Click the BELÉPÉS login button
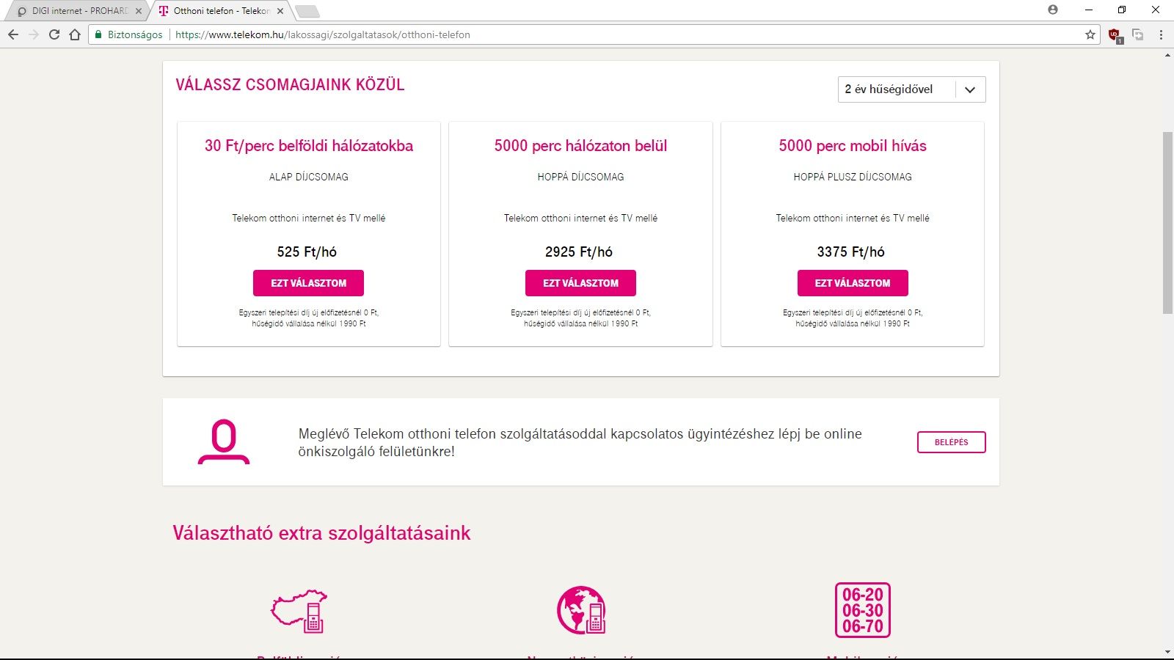Image resolution: width=1174 pixels, height=660 pixels. pos(951,442)
